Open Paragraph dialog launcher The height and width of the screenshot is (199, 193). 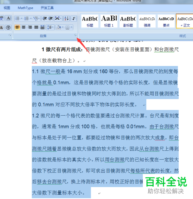click(75, 35)
